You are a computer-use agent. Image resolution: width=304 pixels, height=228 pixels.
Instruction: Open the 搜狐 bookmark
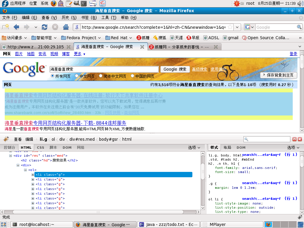(159, 38)
